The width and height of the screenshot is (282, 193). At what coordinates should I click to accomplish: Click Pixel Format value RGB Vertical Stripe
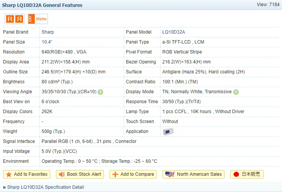click(182, 52)
